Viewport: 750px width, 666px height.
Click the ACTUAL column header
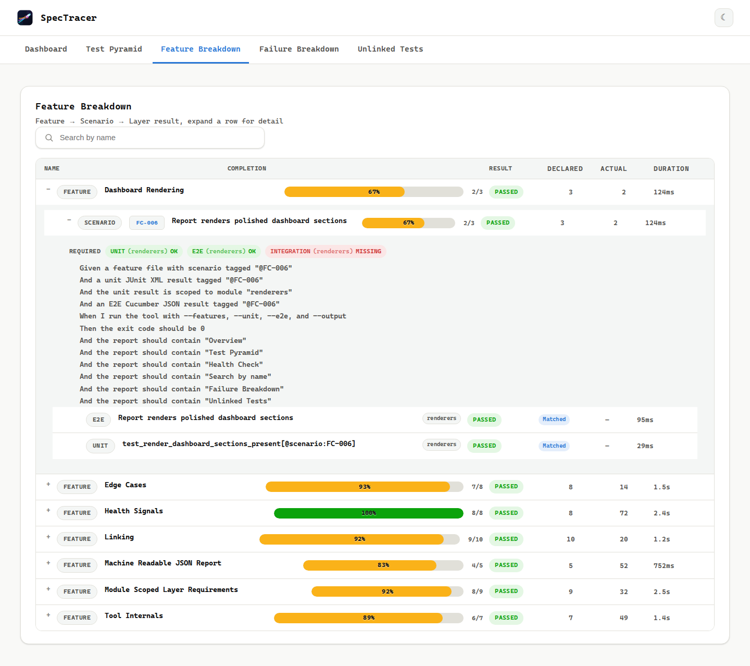tap(614, 169)
